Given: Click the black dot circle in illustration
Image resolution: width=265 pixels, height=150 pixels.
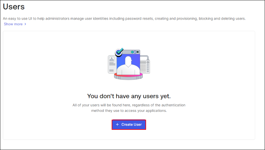Looking at the screenshot, I should click(x=138, y=52).
